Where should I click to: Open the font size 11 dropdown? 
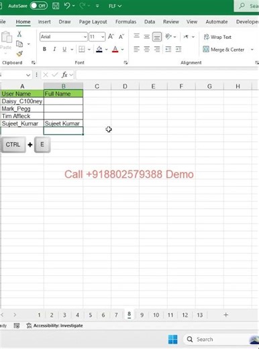103,37
